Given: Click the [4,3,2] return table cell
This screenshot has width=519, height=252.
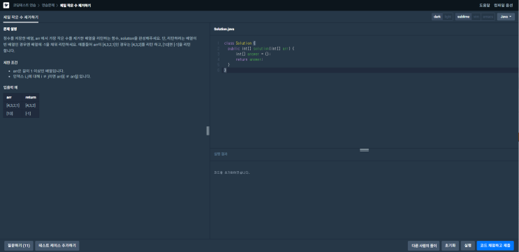Looking at the screenshot, I should (31, 105).
